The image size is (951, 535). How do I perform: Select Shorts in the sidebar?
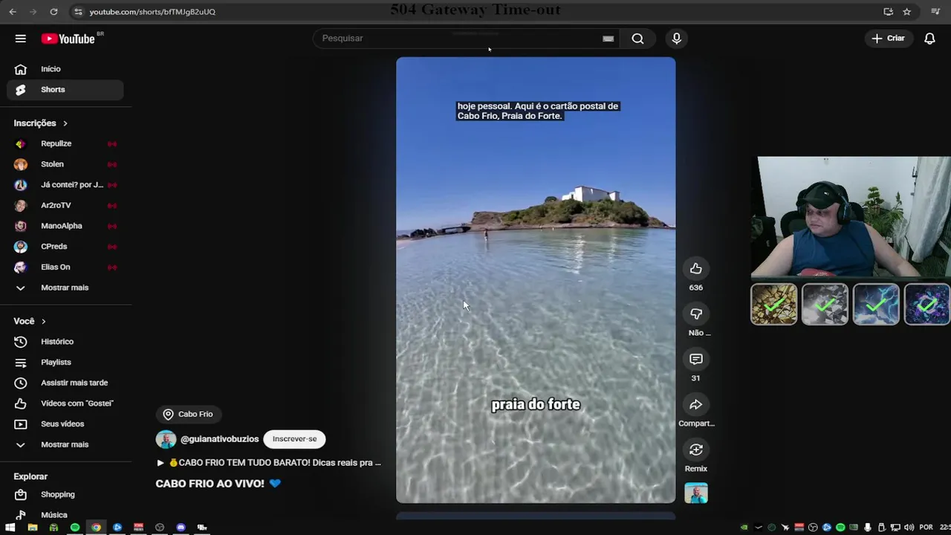65,90
